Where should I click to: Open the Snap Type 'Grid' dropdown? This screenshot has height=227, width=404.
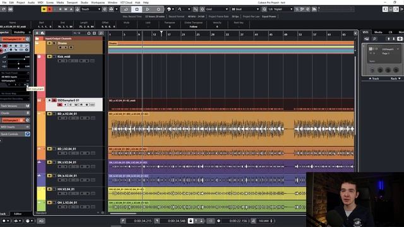pyautogui.click(x=217, y=9)
